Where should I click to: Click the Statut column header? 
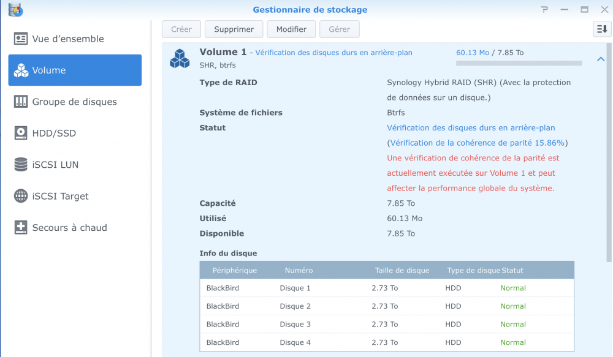pos(512,270)
